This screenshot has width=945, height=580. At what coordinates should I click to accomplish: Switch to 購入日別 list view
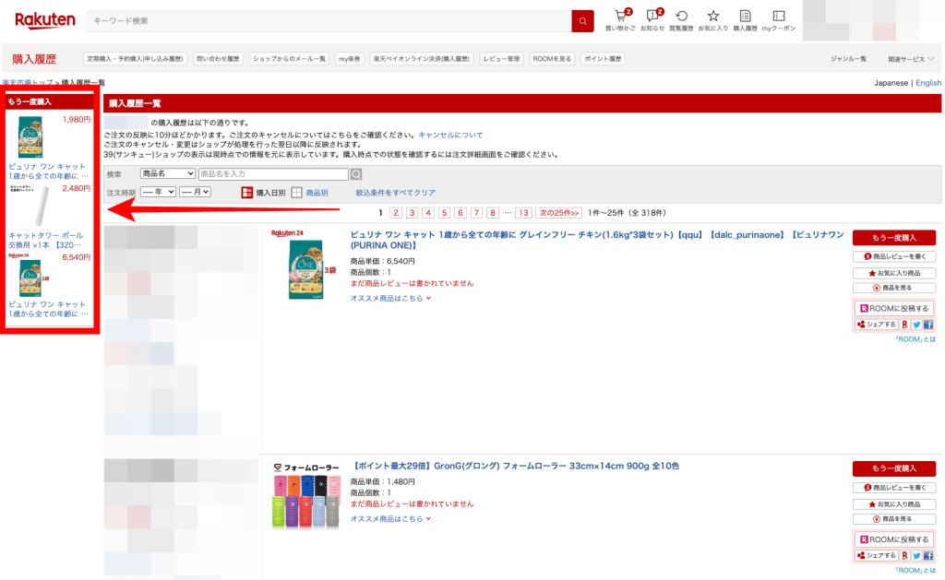point(263,193)
